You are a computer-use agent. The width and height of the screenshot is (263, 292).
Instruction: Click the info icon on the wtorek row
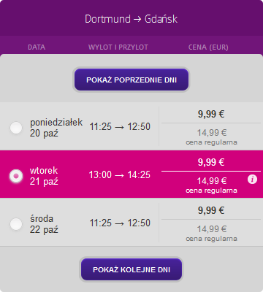(252, 180)
